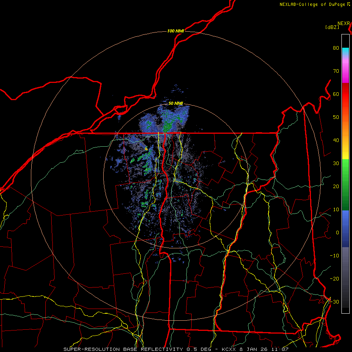Click the Super-Resolution Base Reflectivity caption
Screen dimensions: 352x352
click(176, 349)
